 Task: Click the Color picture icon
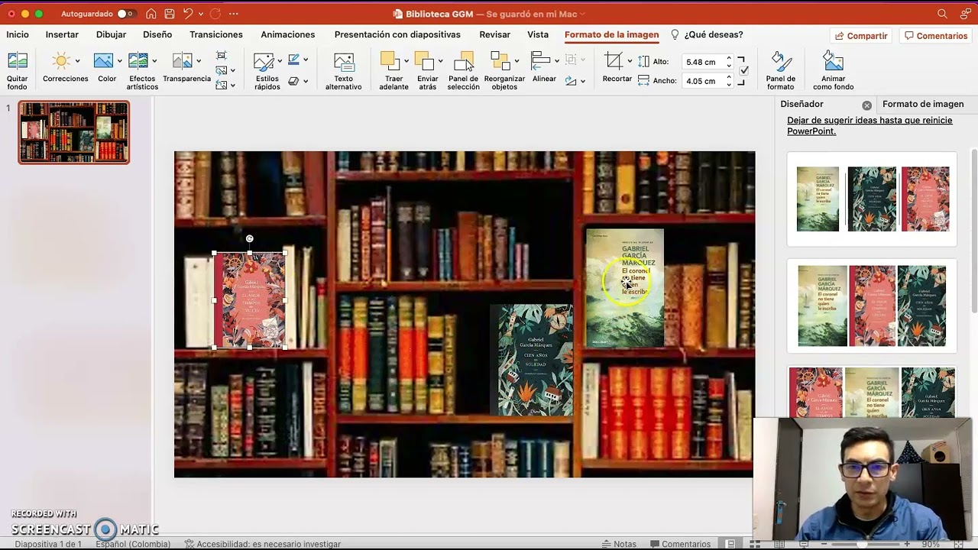point(103,61)
